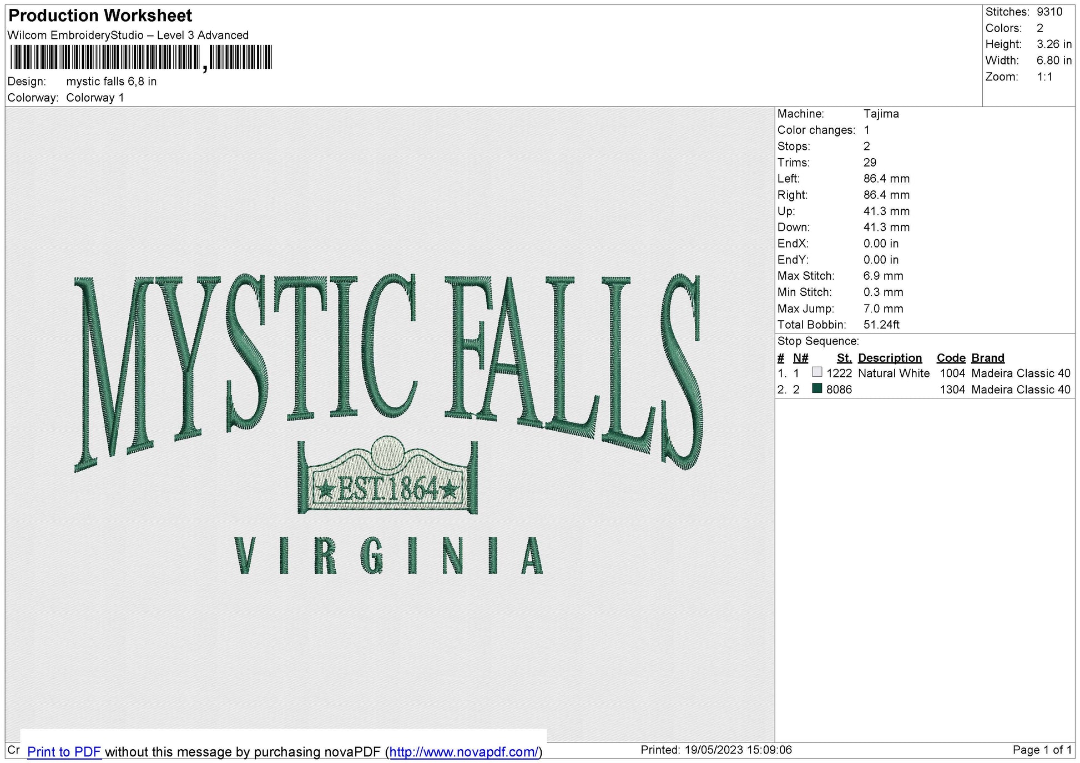This screenshot has width=1080, height=763.
Task: Click the Print to PDF link
Action: (64, 752)
